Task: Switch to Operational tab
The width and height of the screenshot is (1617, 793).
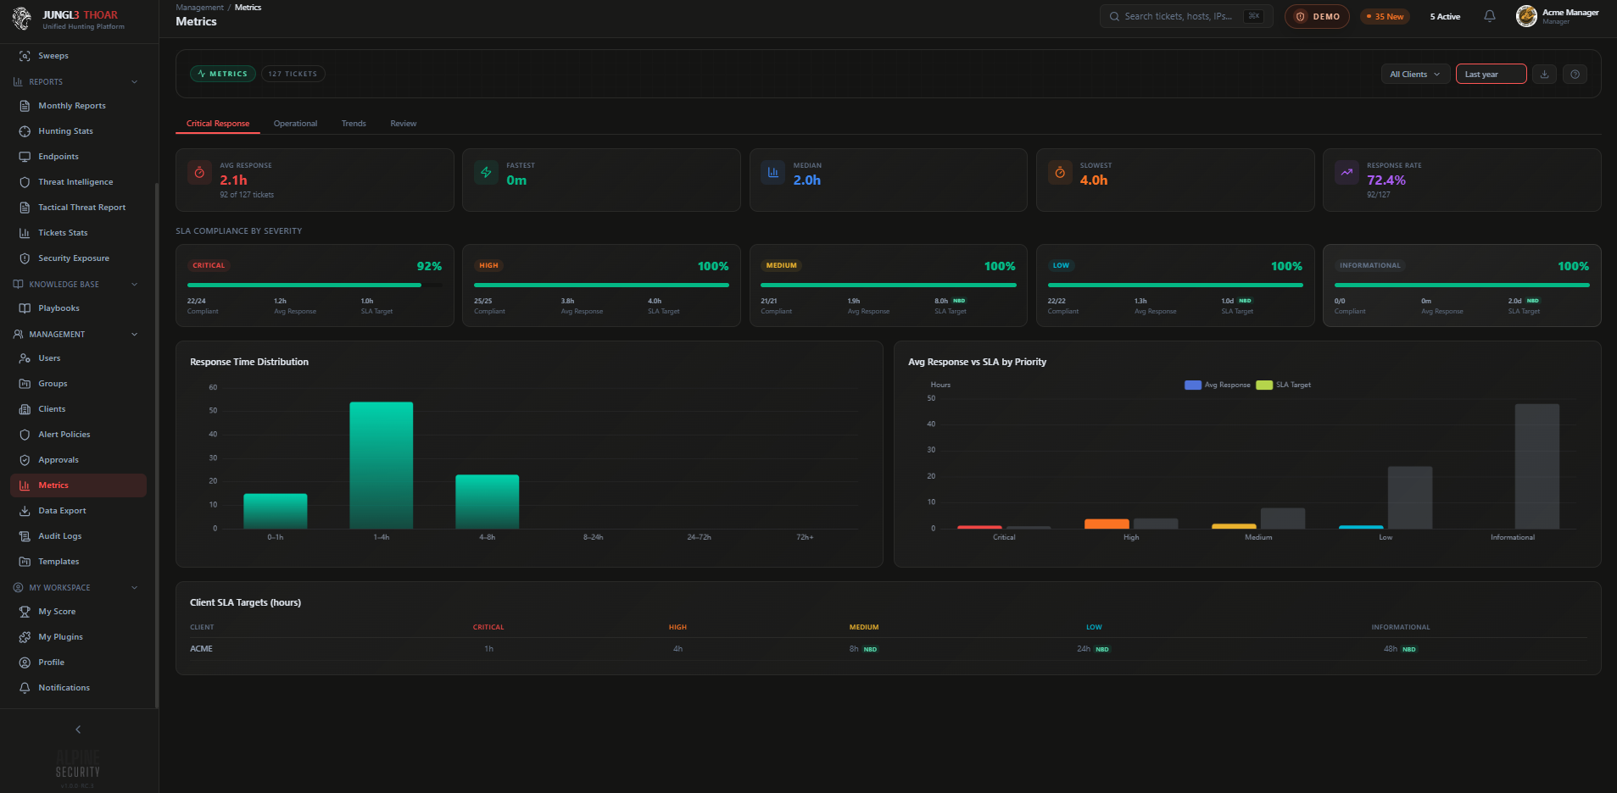Action: coord(295,124)
